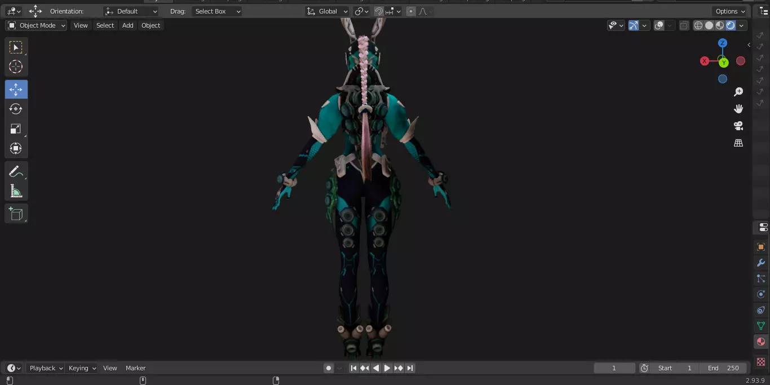The width and height of the screenshot is (770, 385).
Task: Open the Object menu
Action: (x=151, y=25)
